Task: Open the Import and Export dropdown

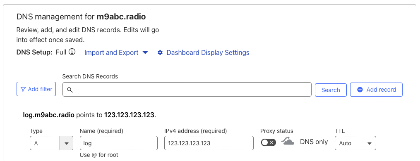Action: [116, 52]
